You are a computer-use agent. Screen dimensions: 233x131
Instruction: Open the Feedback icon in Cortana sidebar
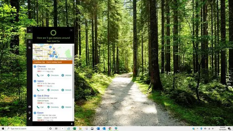pos(29,118)
